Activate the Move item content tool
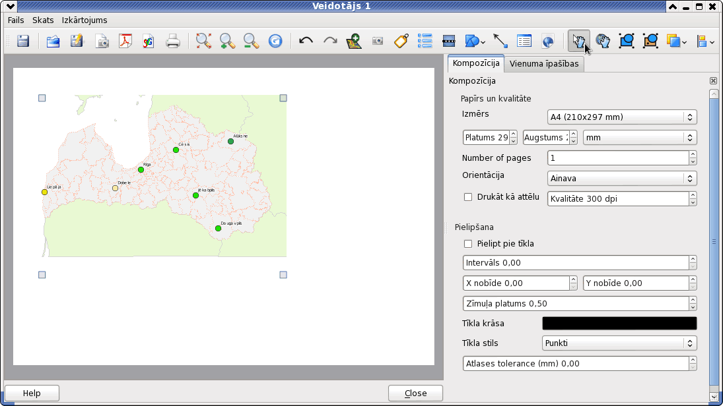Image resolution: width=723 pixels, height=406 pixels. pos(603,42)
